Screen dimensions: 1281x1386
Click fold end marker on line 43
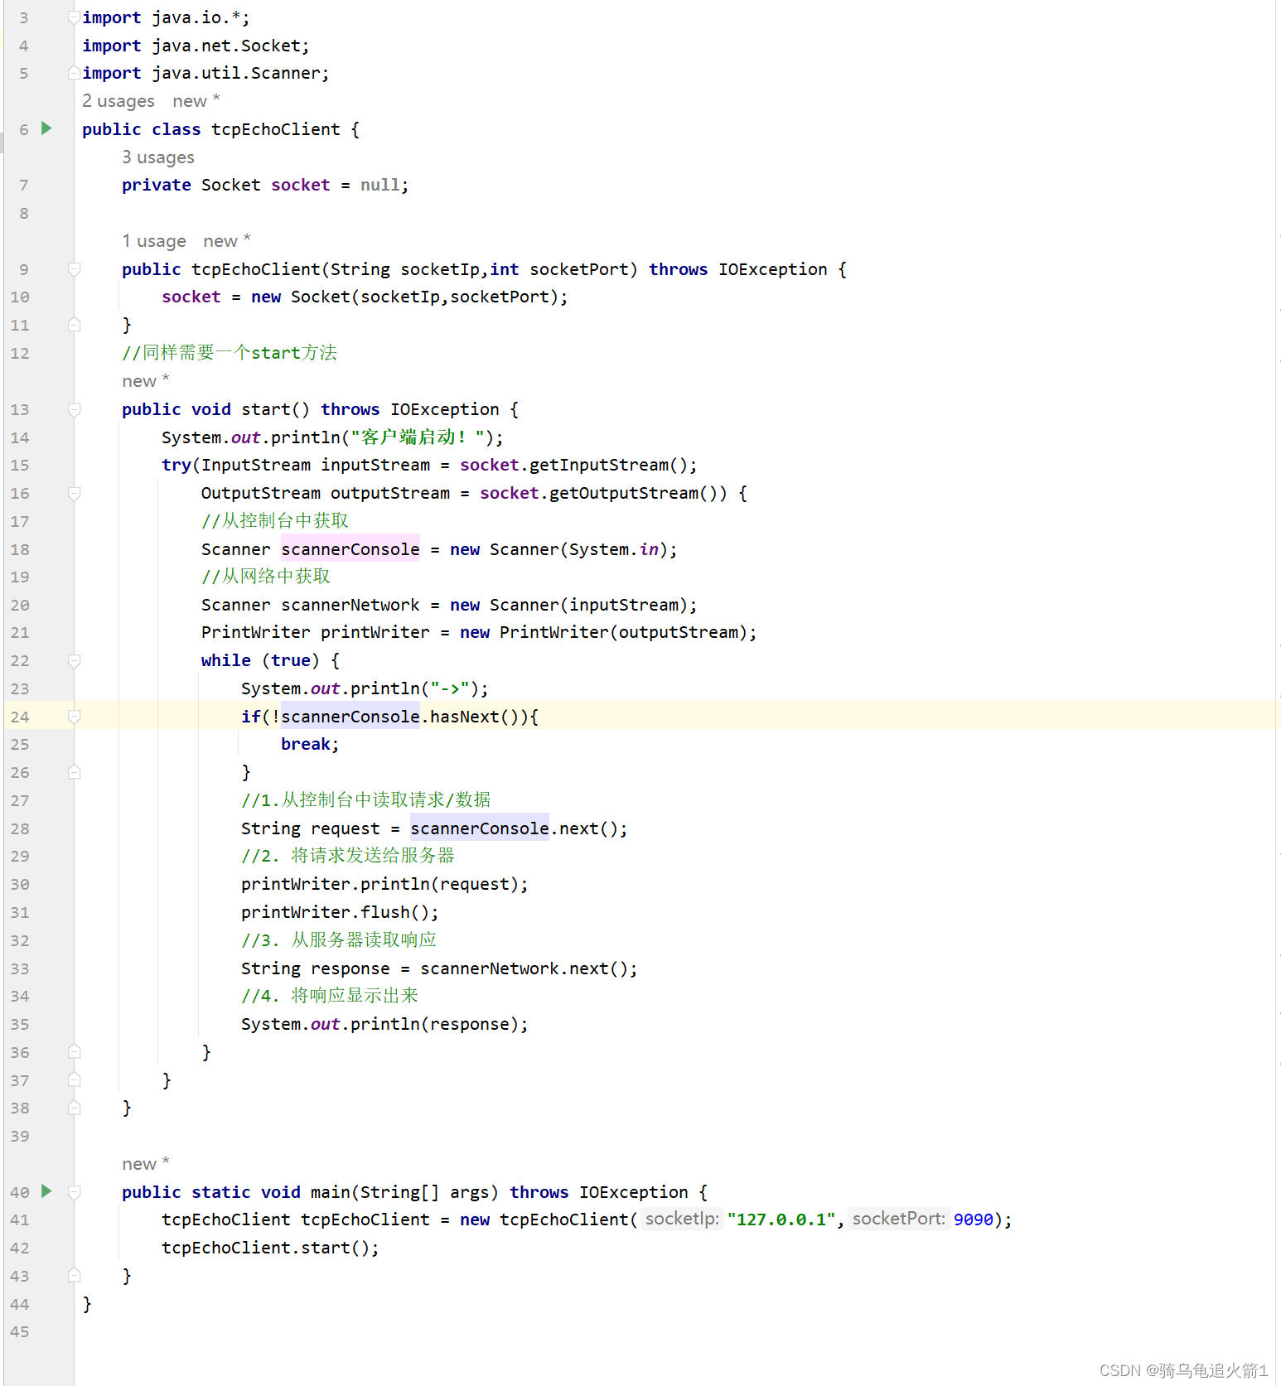74,1276
